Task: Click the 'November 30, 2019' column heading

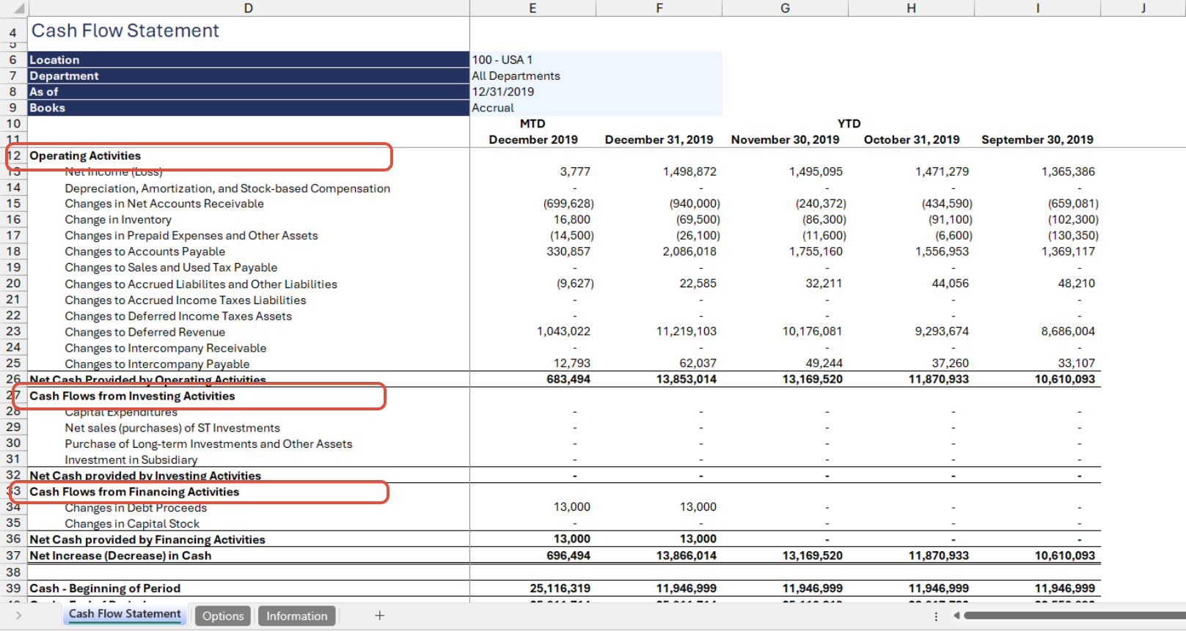Action: tap(785, 139)
